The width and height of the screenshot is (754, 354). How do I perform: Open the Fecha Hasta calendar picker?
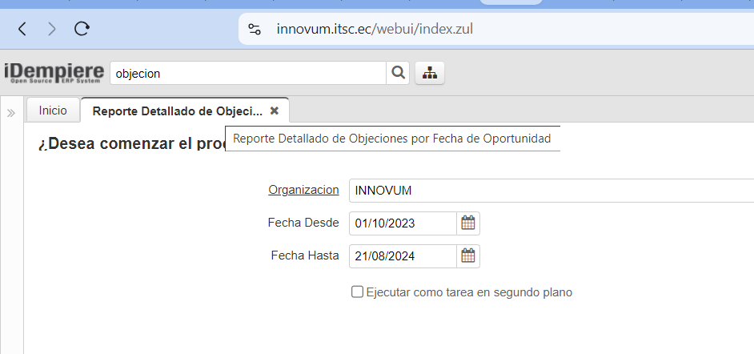coord(468,256)
